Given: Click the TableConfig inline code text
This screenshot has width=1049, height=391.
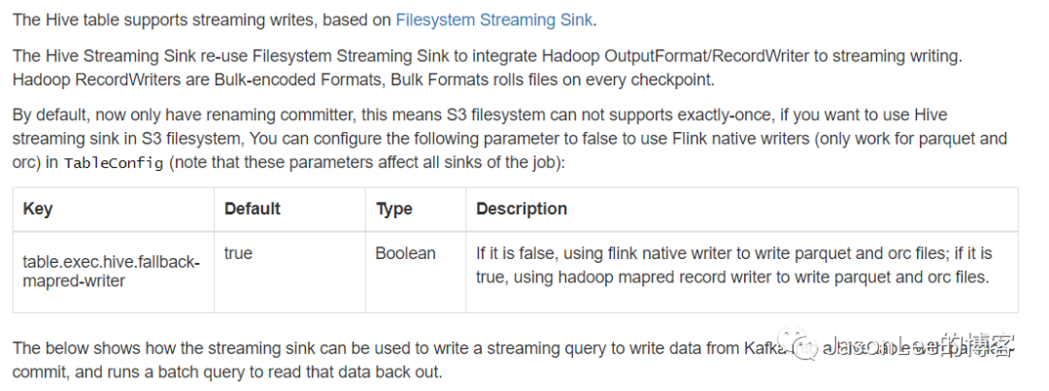Looking at the screenshot, I should [x=114, y=163].
